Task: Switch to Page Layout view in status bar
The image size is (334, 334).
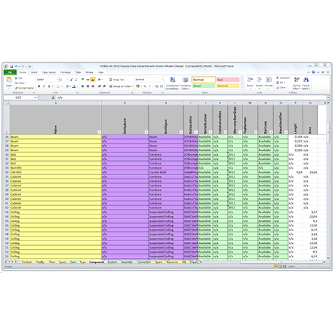Action: pos(280,267)
